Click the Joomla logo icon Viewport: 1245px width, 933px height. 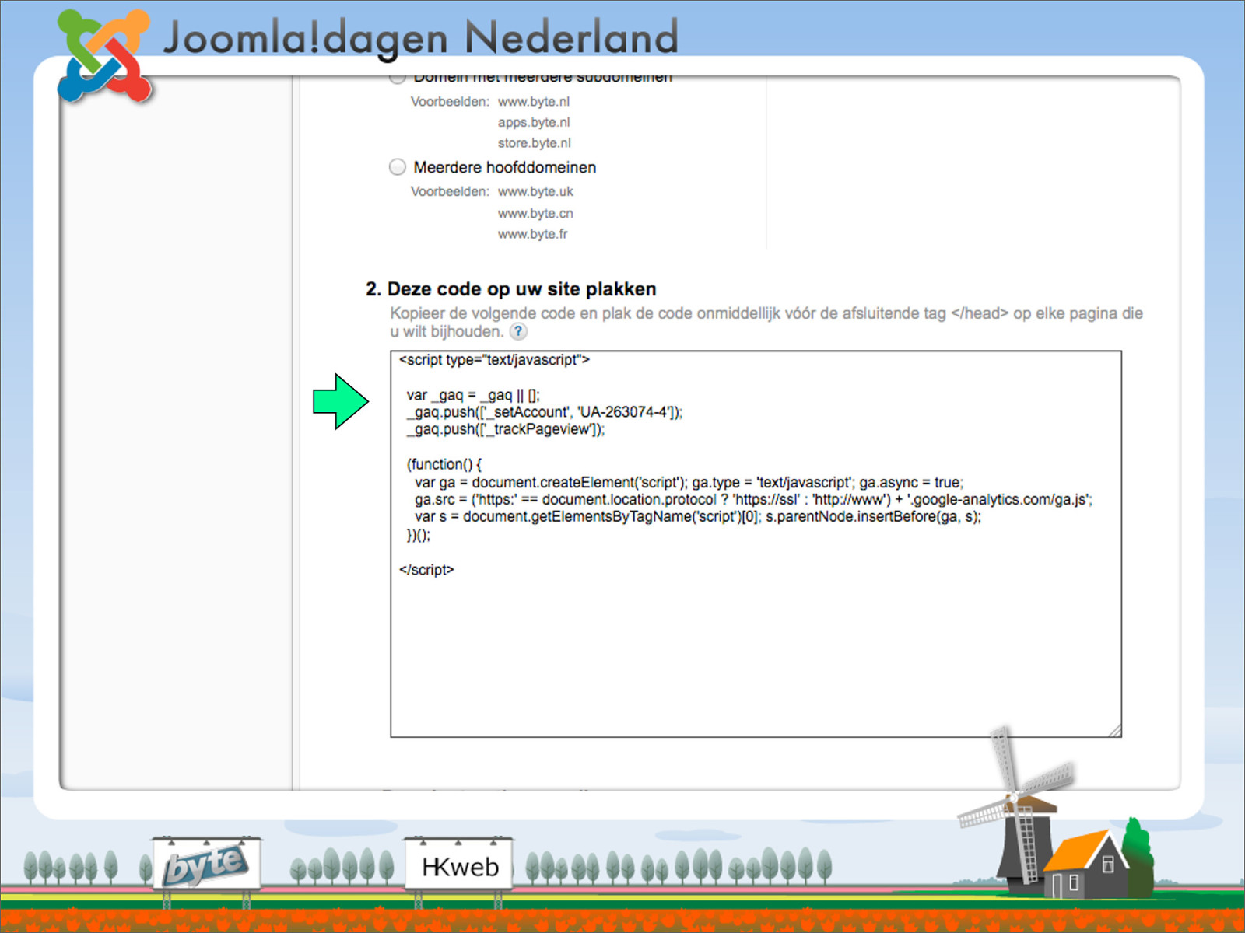[104, 56]
